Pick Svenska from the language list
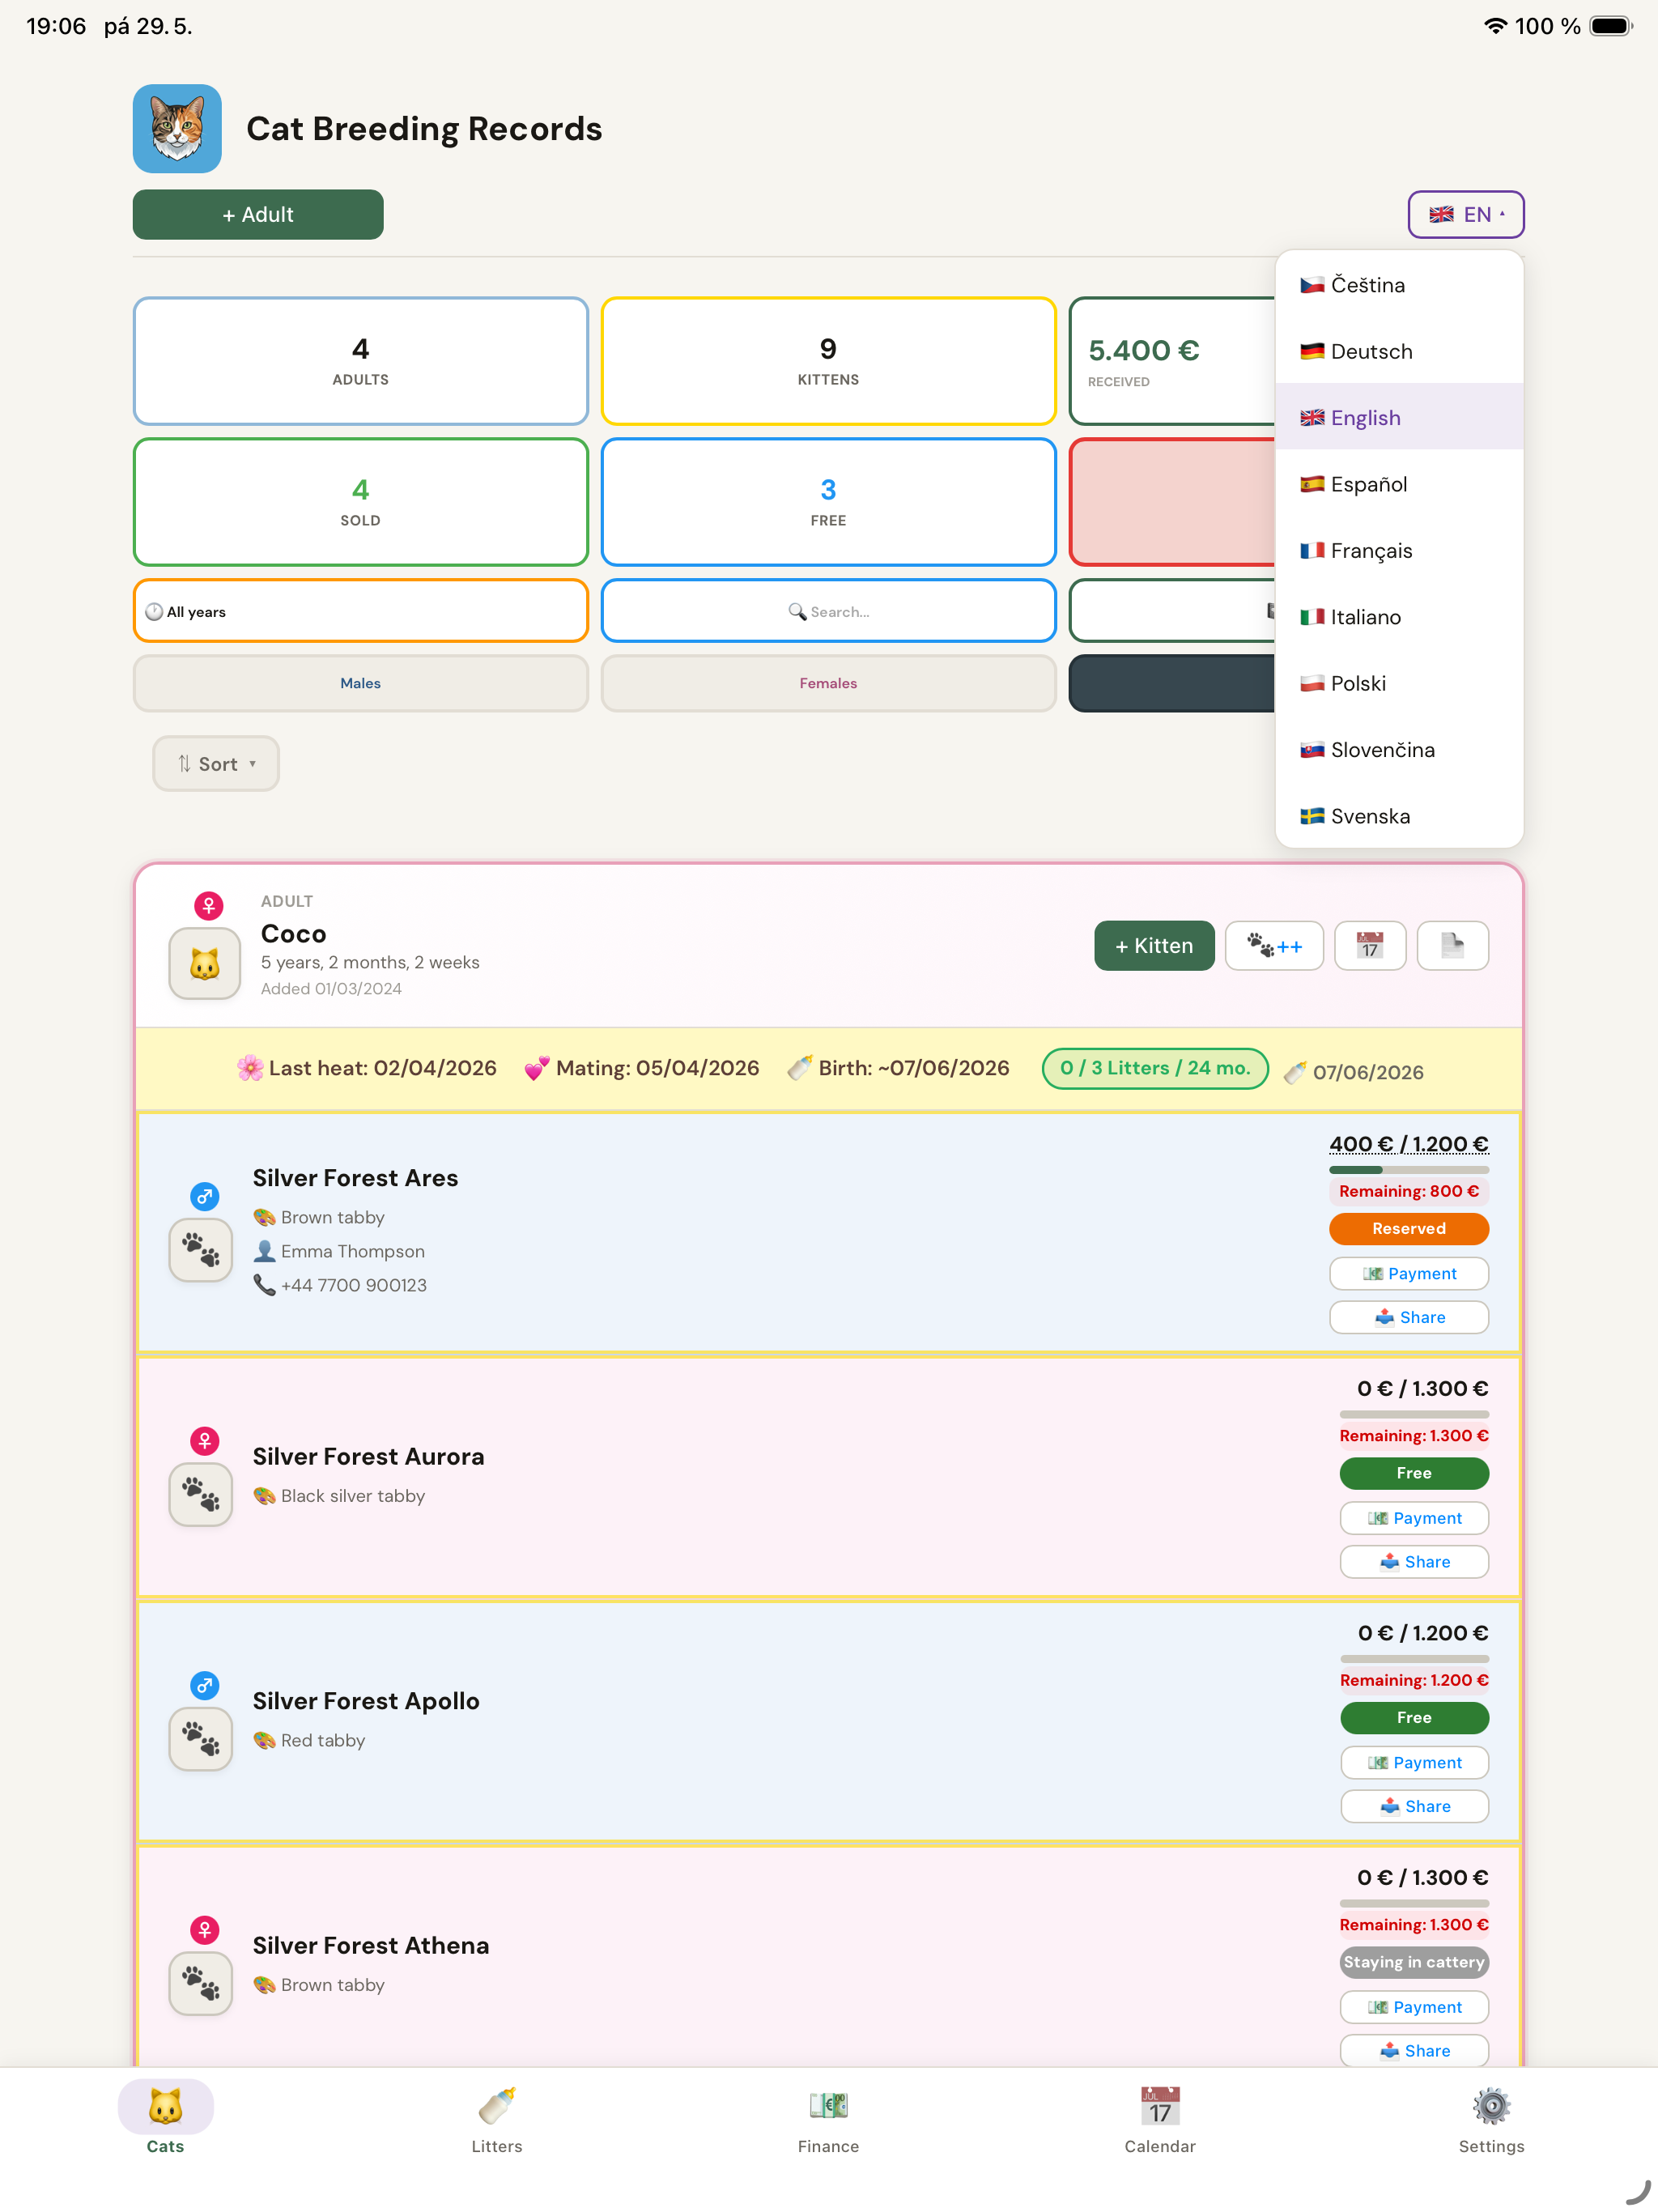 coord(1399,816)
